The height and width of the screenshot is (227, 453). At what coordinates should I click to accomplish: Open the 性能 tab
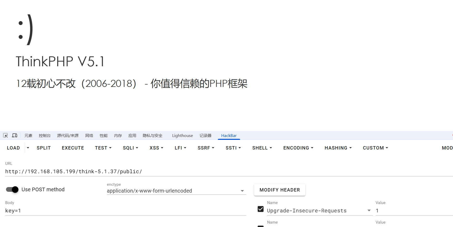(104, 135)
